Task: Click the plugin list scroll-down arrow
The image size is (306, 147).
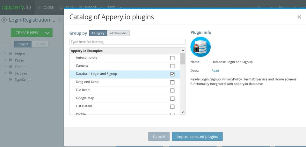Action: [183, 112]
